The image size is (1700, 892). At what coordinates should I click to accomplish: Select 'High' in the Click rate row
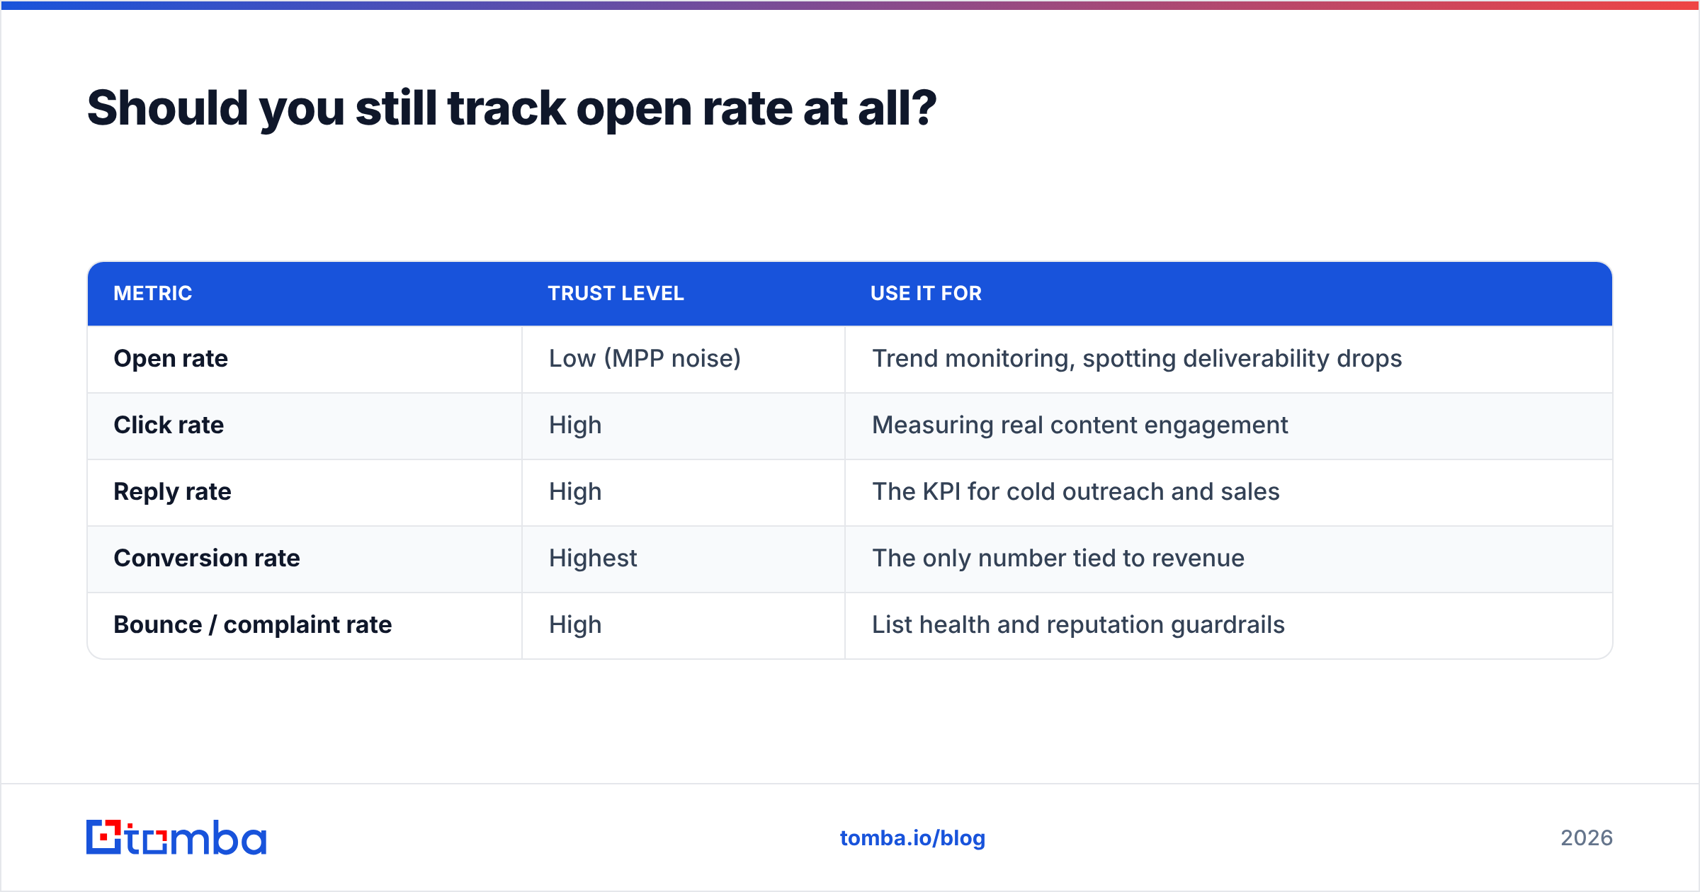click(x=684, y=425)
